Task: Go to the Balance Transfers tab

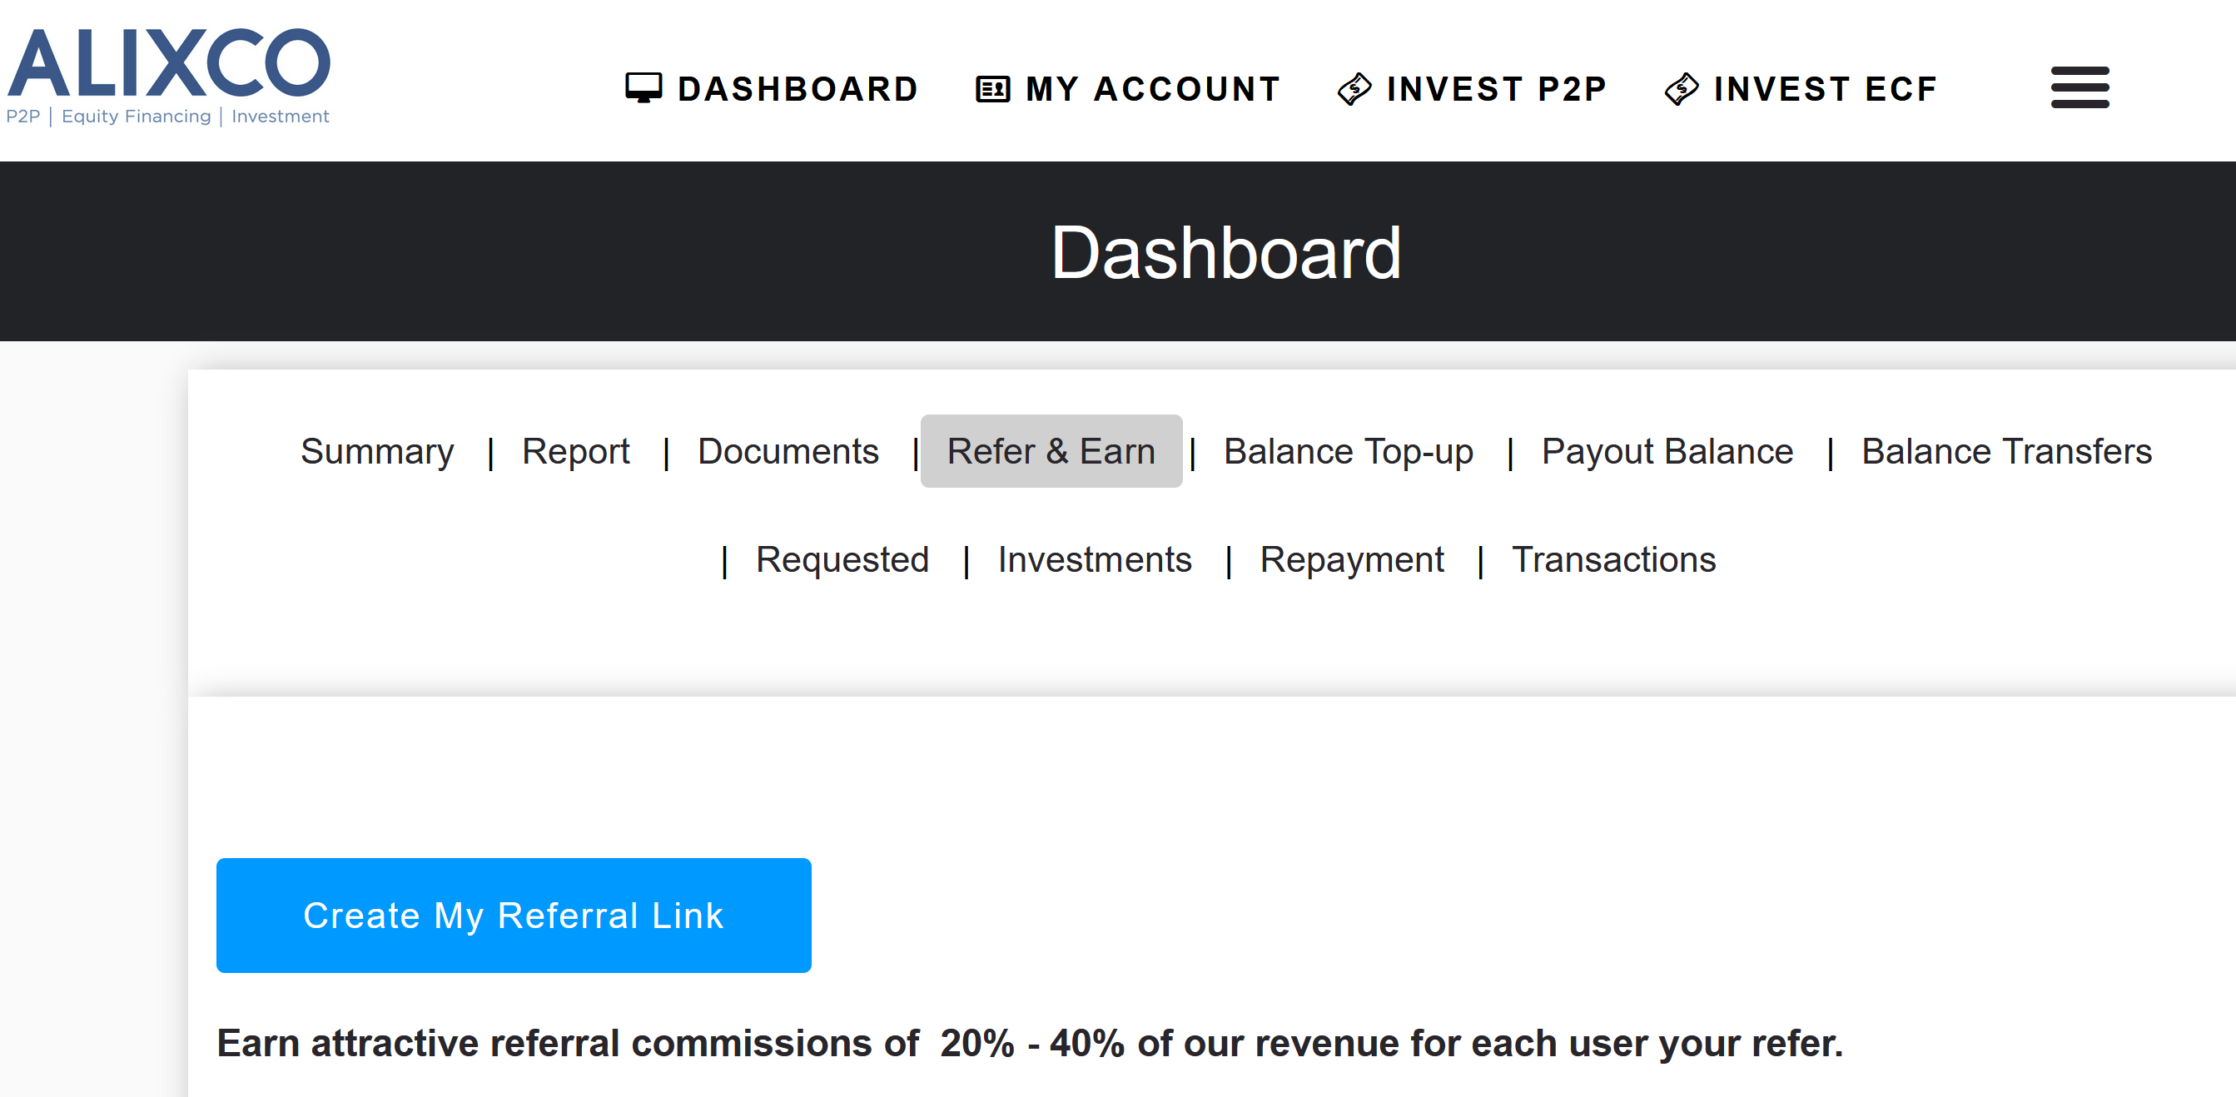Action: (2006, 451)
